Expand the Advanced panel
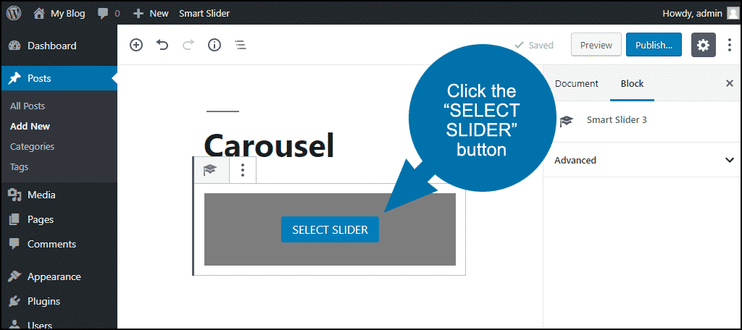 [642, 160]
